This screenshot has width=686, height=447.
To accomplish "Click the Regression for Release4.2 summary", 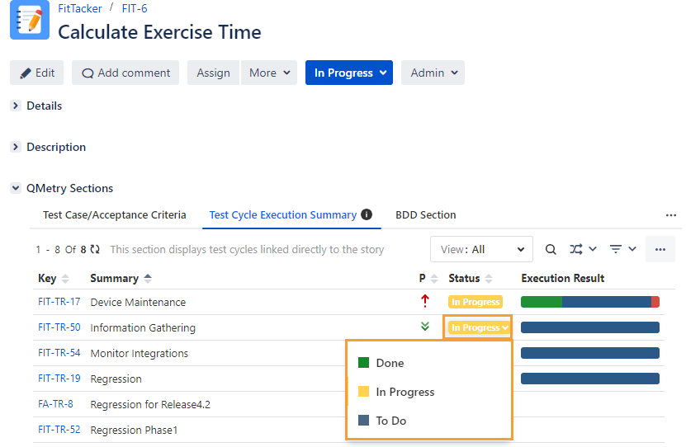I will click(150, 405).
